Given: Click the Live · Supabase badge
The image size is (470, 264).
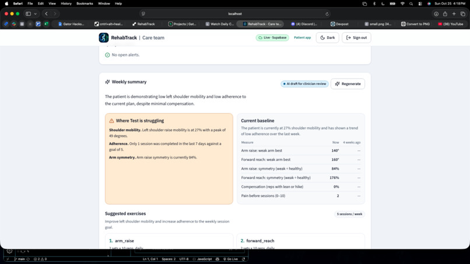Looking at the screenshot, I should (x=272, y=38).
